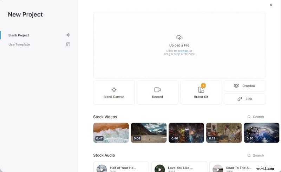Close the New Project dialog
The width and height of the screenshot is (281, 172).
tap(271, 5)
